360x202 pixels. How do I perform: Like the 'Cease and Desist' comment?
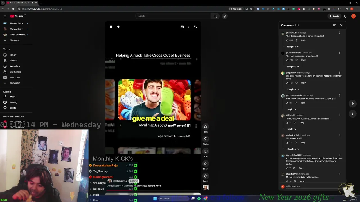pyautogui.click(x=287, y=40)
